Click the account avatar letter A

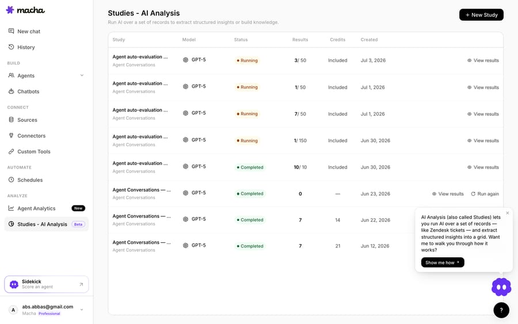[x=13, y=310]
